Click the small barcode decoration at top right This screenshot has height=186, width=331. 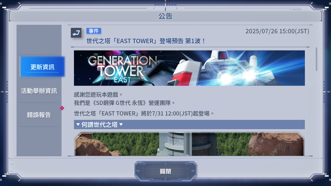click(x=296, y=10)
